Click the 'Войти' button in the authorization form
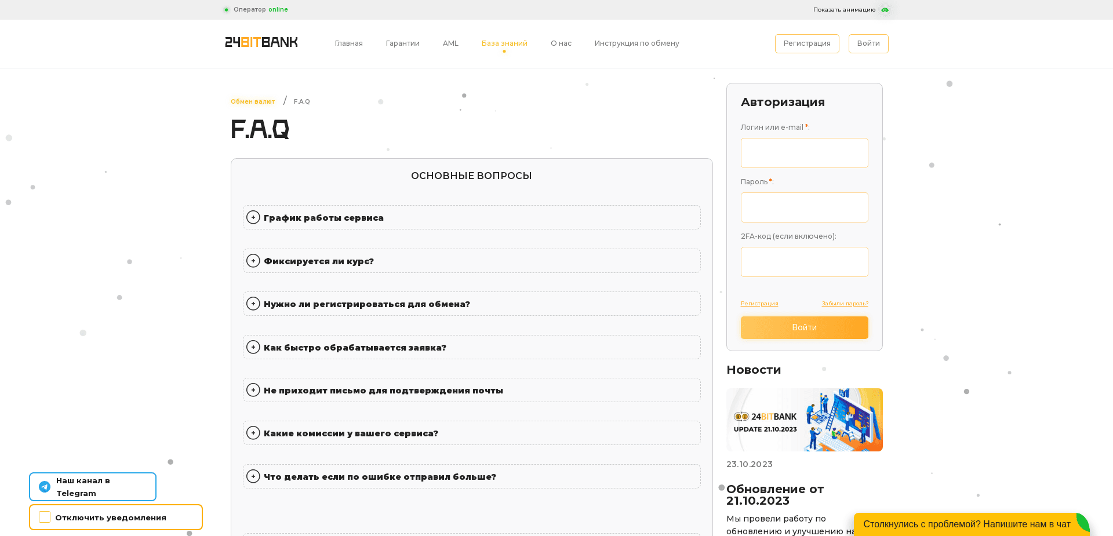The height and width of the screenshot is (536, 1113). pyautogui.click(x=804, y=327)
